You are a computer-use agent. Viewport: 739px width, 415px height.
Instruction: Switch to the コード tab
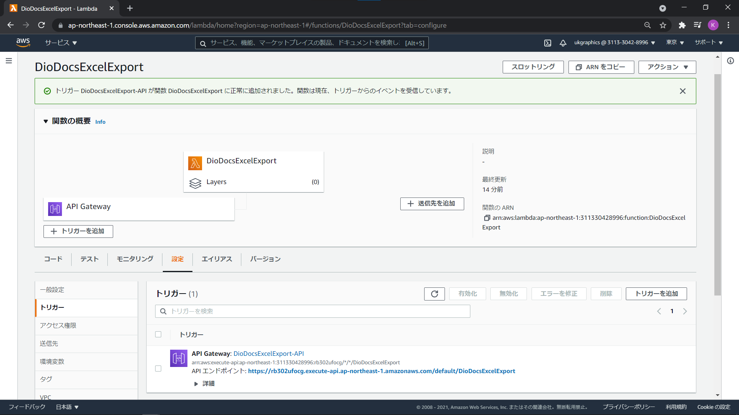coord(53,259)
